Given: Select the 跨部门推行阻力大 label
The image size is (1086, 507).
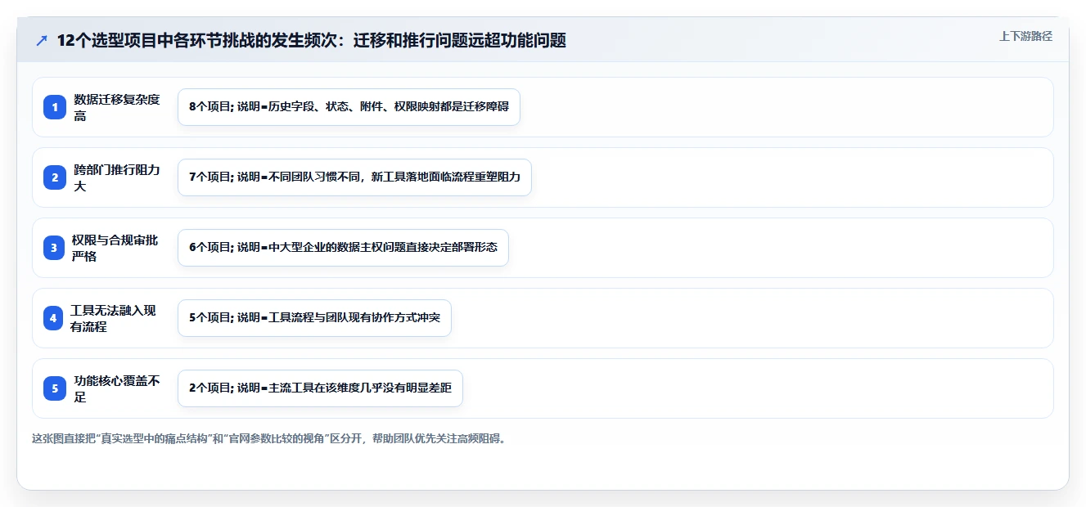Looking at the screenshot, I should click(117, 177).
